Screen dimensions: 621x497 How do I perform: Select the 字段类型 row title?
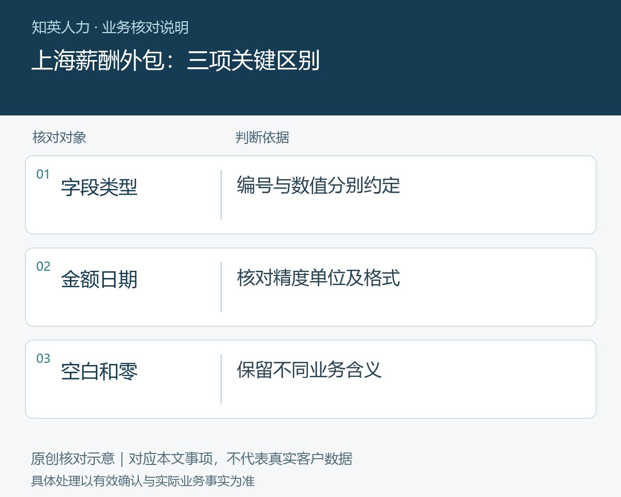tap(99, 187)
